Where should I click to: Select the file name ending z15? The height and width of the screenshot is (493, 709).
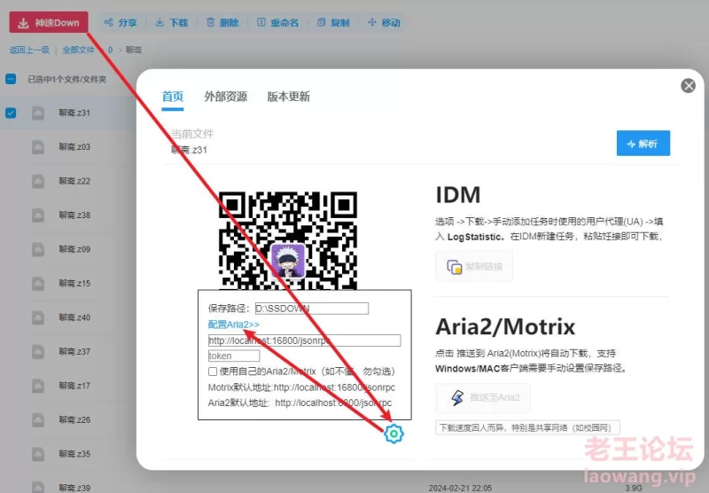coord(74,284)
